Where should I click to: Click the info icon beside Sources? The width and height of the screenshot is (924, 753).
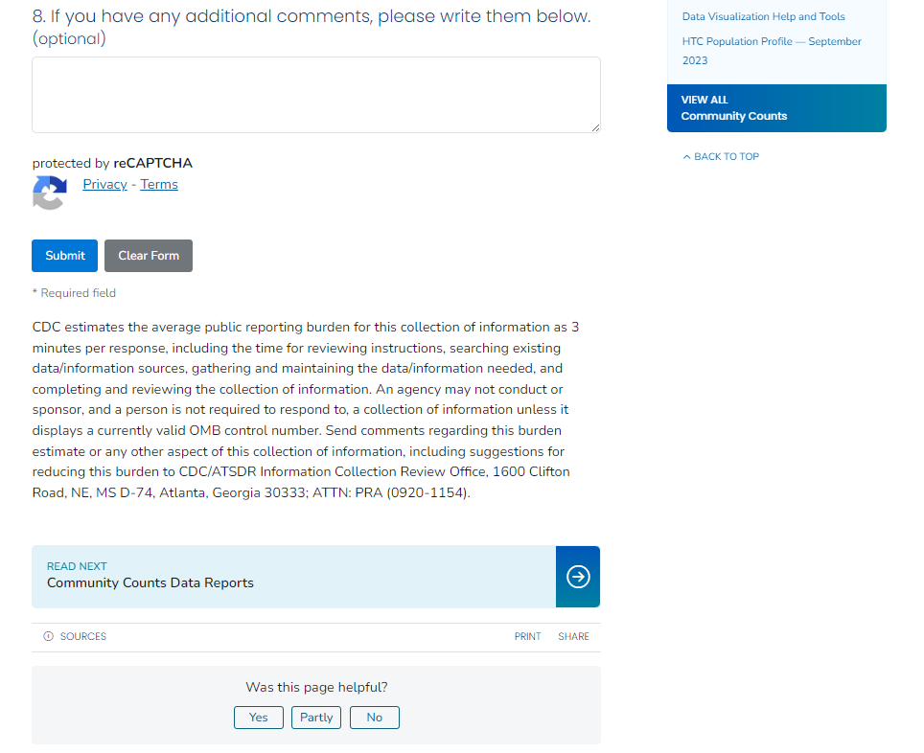48,637
